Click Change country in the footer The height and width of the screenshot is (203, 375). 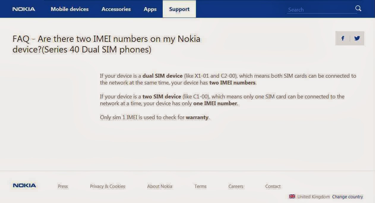347,196
